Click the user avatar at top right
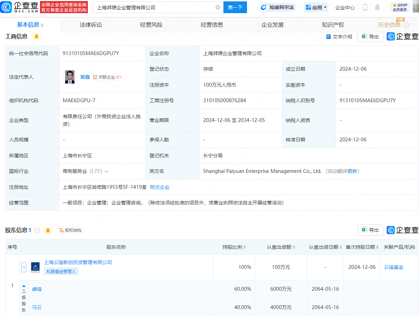 [x=416, y=7]
